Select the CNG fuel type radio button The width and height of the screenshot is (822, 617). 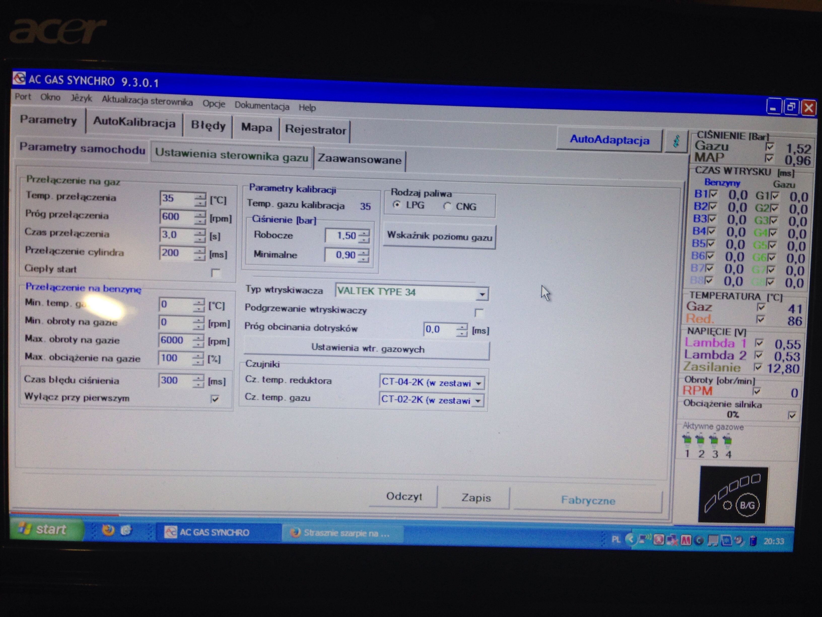tap(448, 206)
